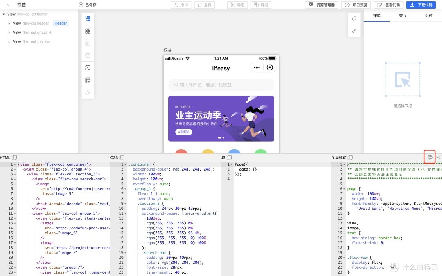Click the 权益 page label above the canvas
Viewport: 442px width, 276px height.
click(168, 50)
